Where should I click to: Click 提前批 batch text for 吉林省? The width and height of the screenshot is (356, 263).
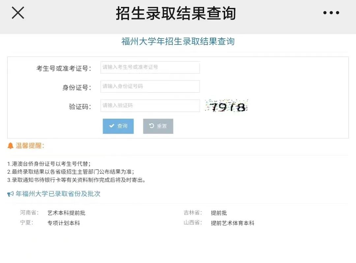pos(219,213)
